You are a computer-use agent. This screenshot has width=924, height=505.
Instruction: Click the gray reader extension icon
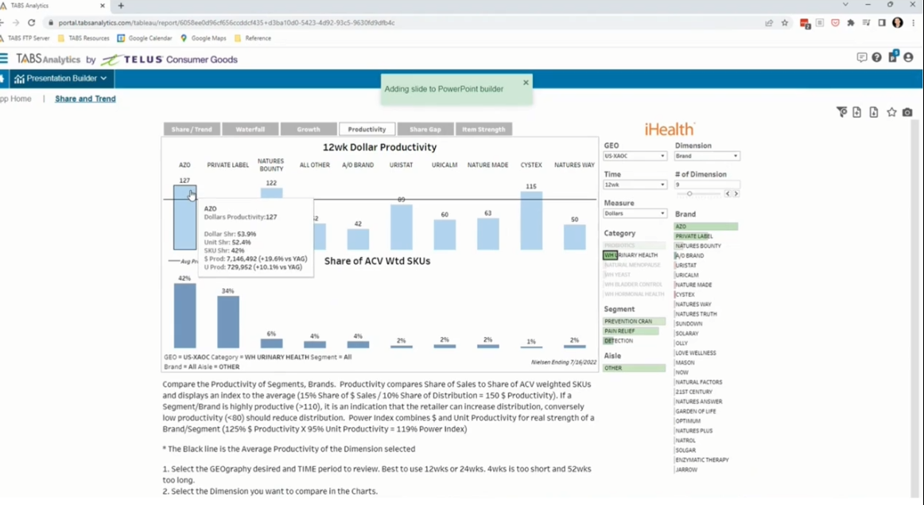(x=820, y=23)
